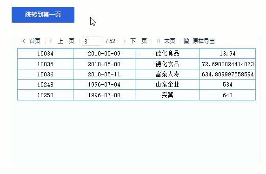Select 上一页 in pagination toolbar
This screenshot has width=266, height=174.
66,41
